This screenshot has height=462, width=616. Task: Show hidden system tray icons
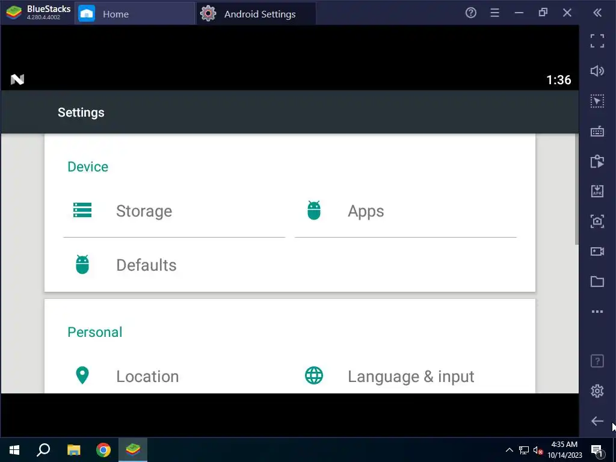coord(509,450)
